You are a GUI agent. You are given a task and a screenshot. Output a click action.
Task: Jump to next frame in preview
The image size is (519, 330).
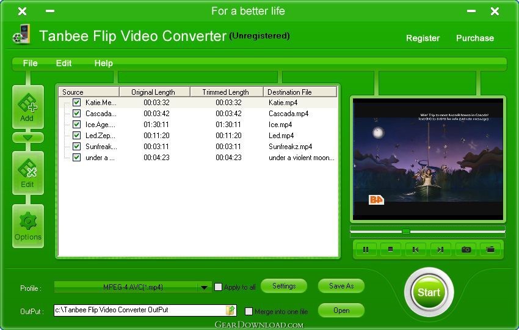click(x=441, y=249)
